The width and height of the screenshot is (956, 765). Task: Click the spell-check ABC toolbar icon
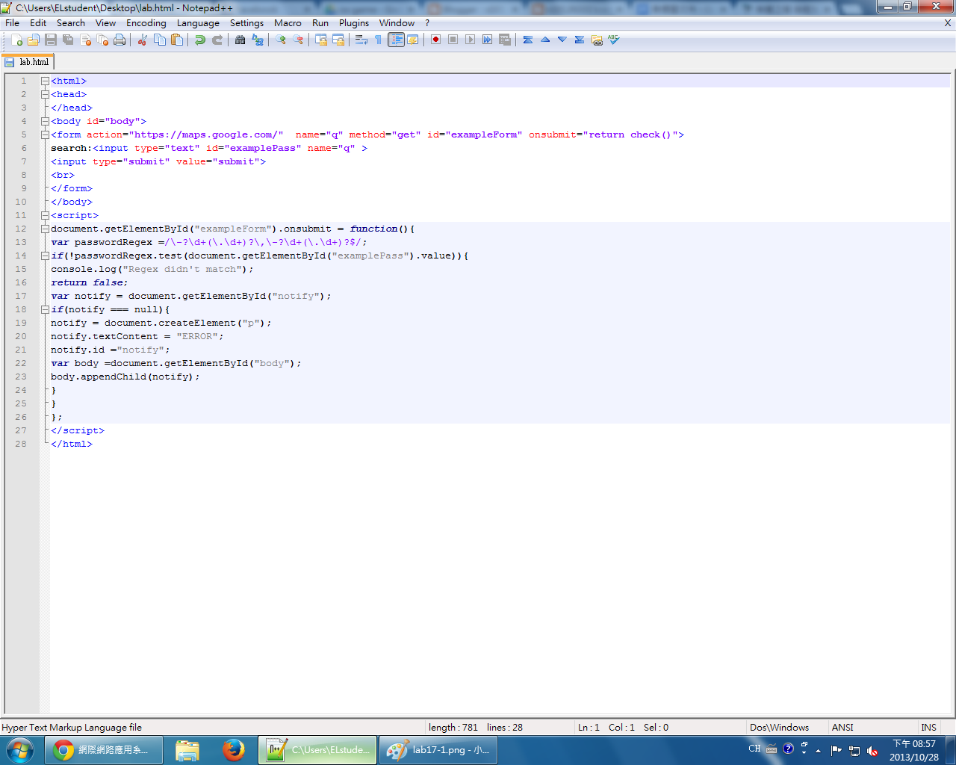[614, 40]
